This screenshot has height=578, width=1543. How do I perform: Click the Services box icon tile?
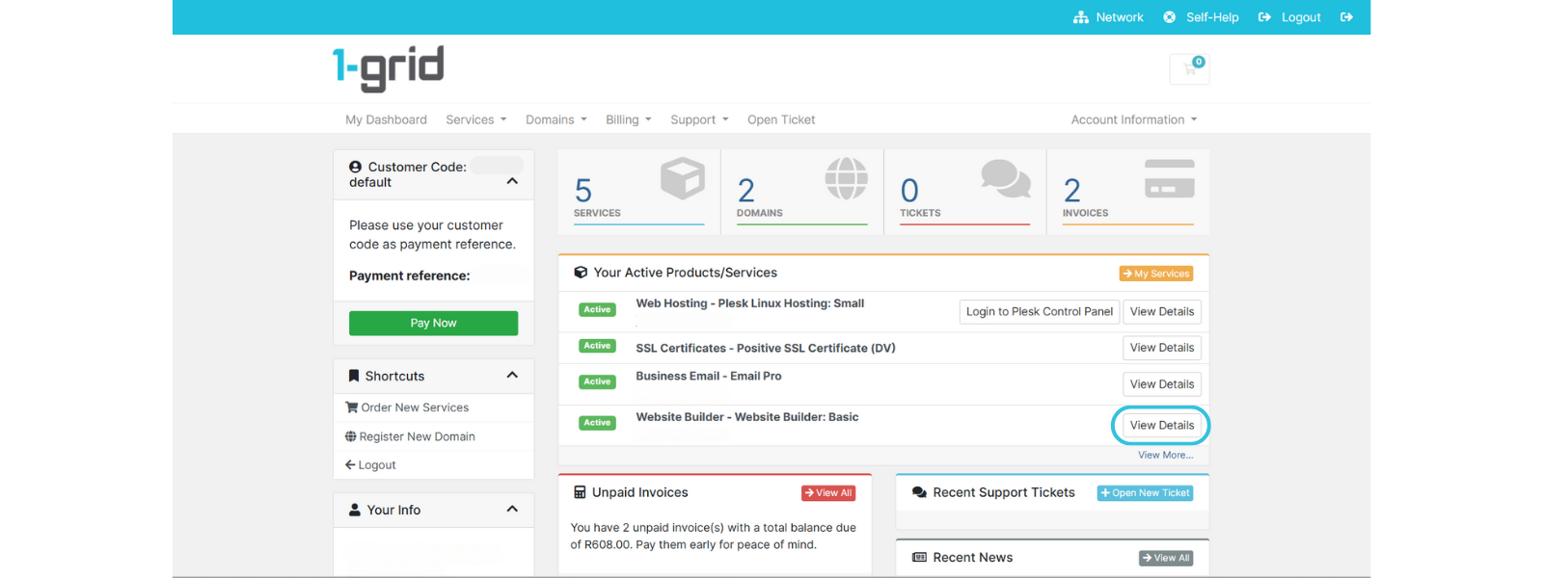coord(682,179)
